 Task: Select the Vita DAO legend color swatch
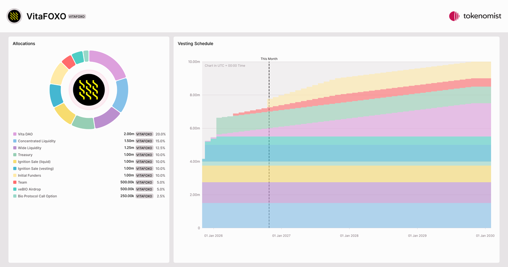click(15, 134)
